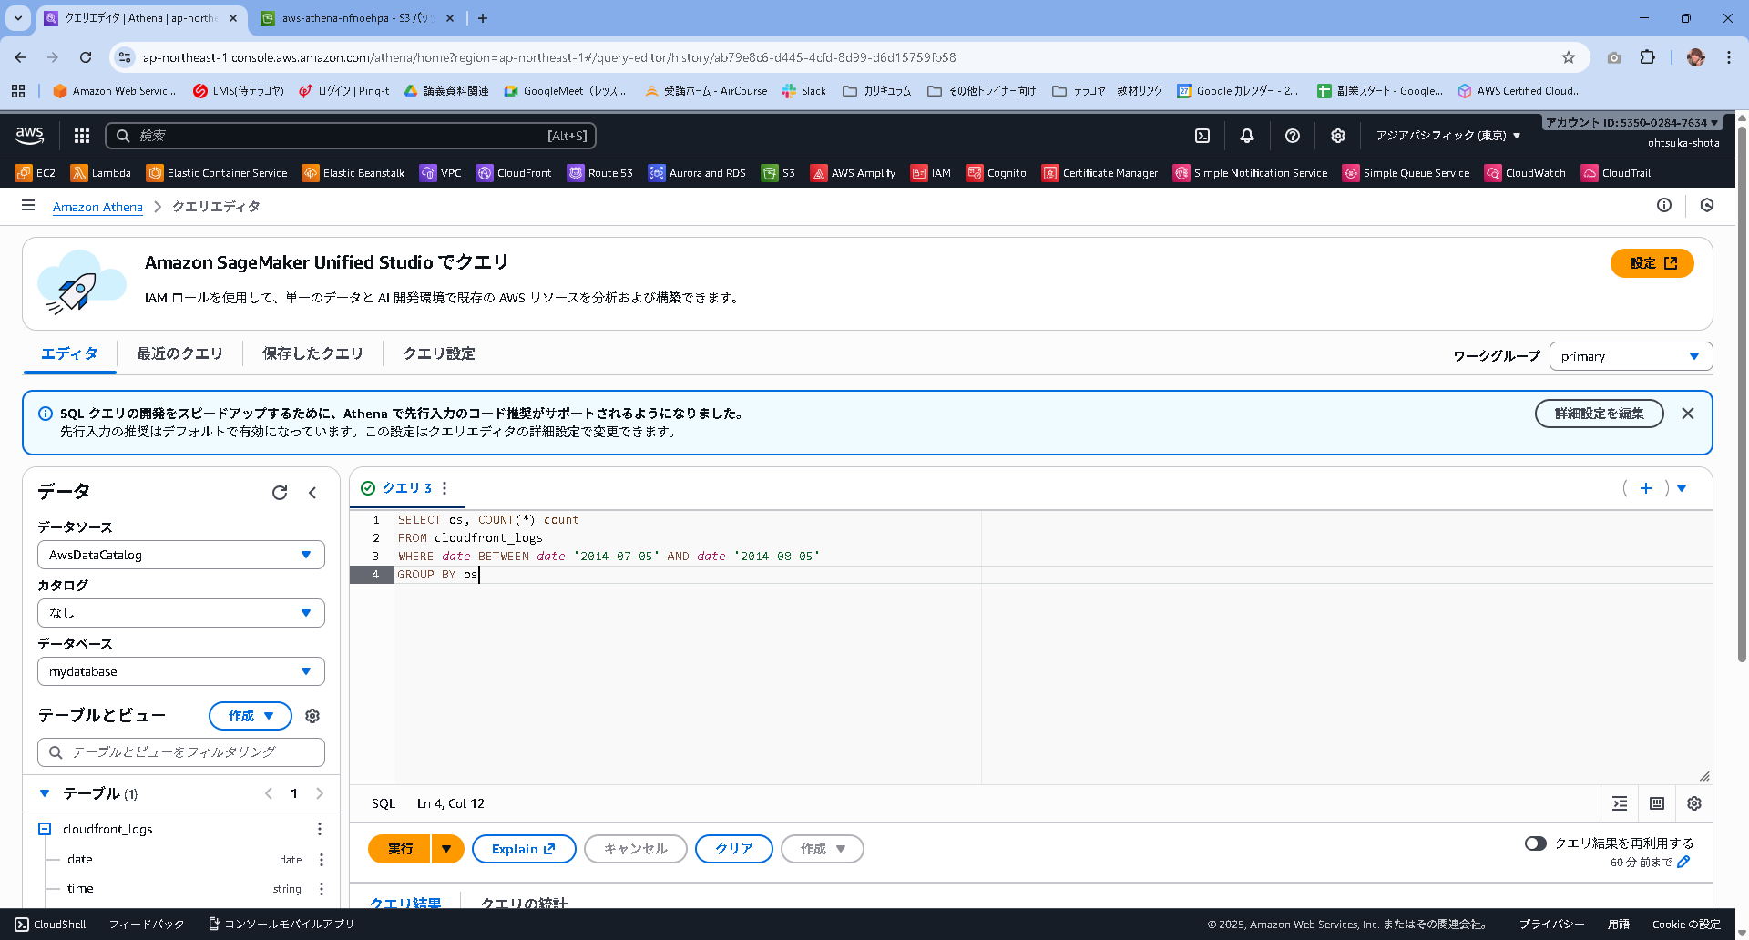
Task: Refresh the data panel
Action: 280,493
